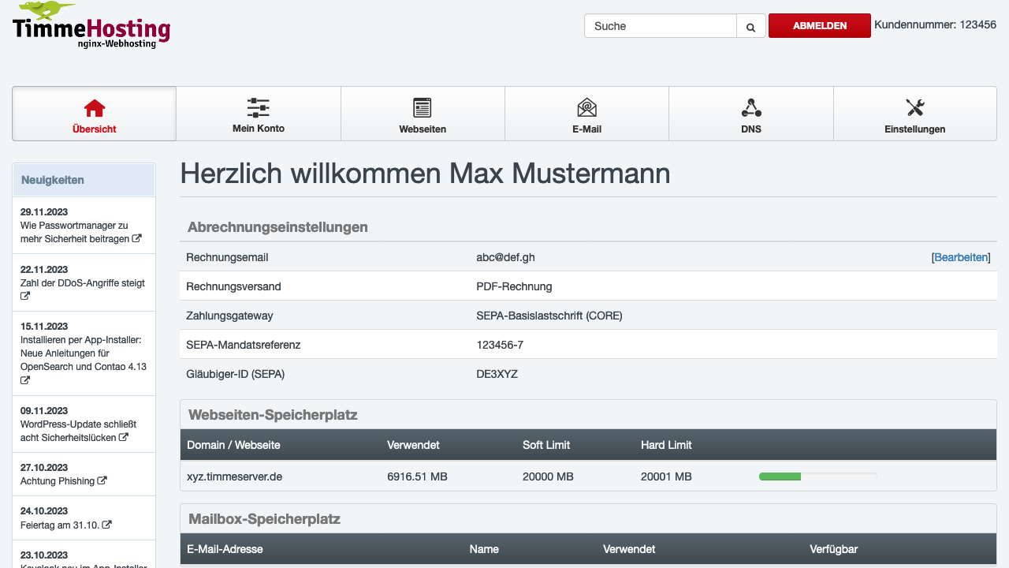Click the envelope icon above E-Mail

(586, 107)
